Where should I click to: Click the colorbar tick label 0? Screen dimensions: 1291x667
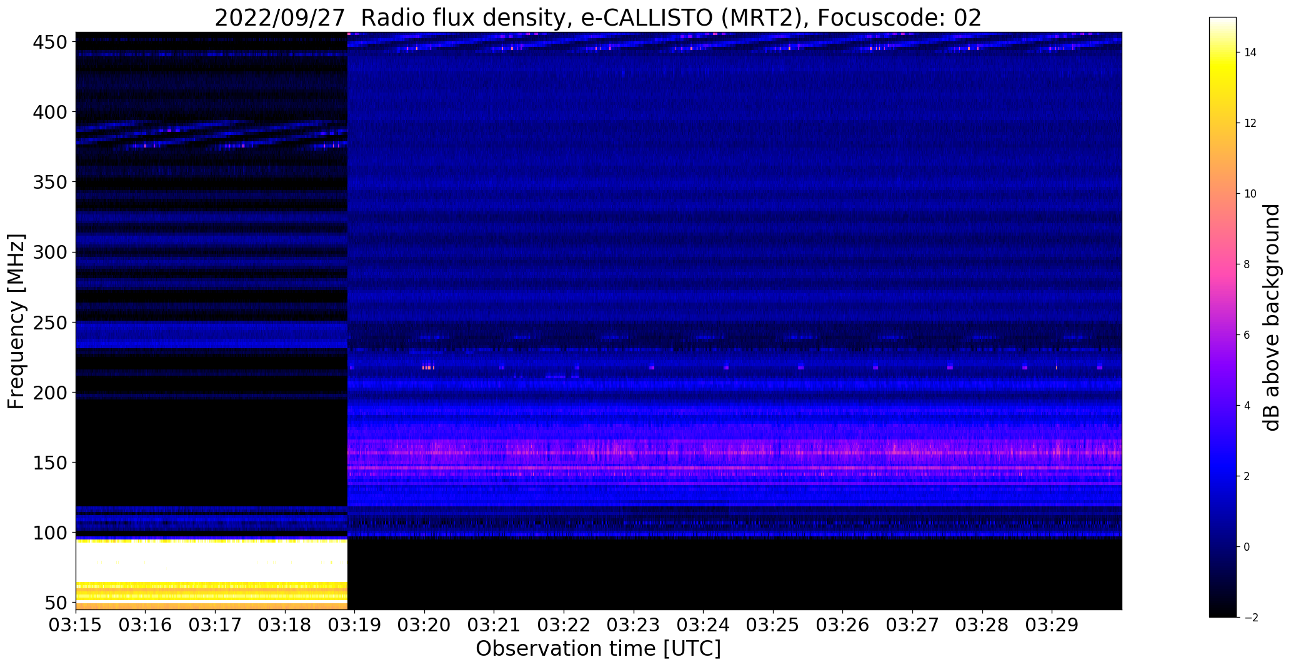point(1247,547)
